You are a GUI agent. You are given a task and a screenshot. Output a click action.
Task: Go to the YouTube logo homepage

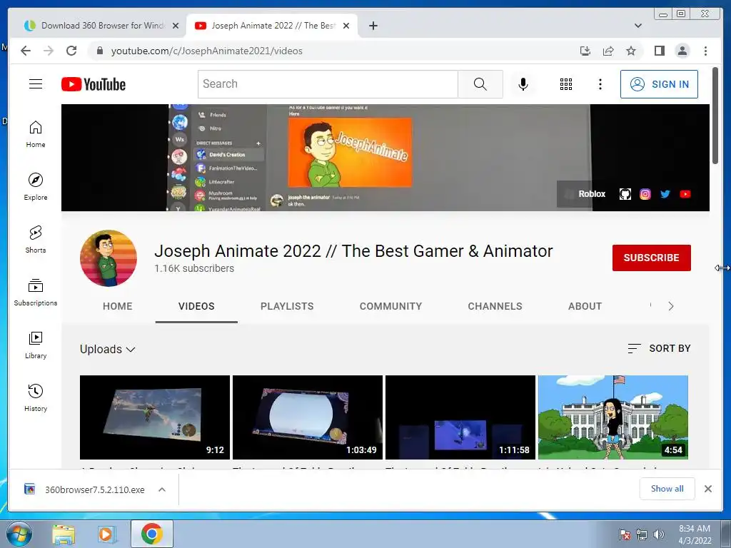(94, 84)
